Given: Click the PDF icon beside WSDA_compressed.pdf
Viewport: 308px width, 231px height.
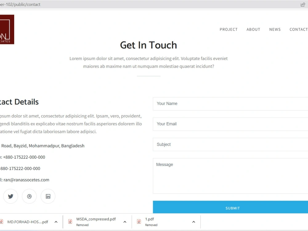Looking at the screenshot, I should point(70,221).
